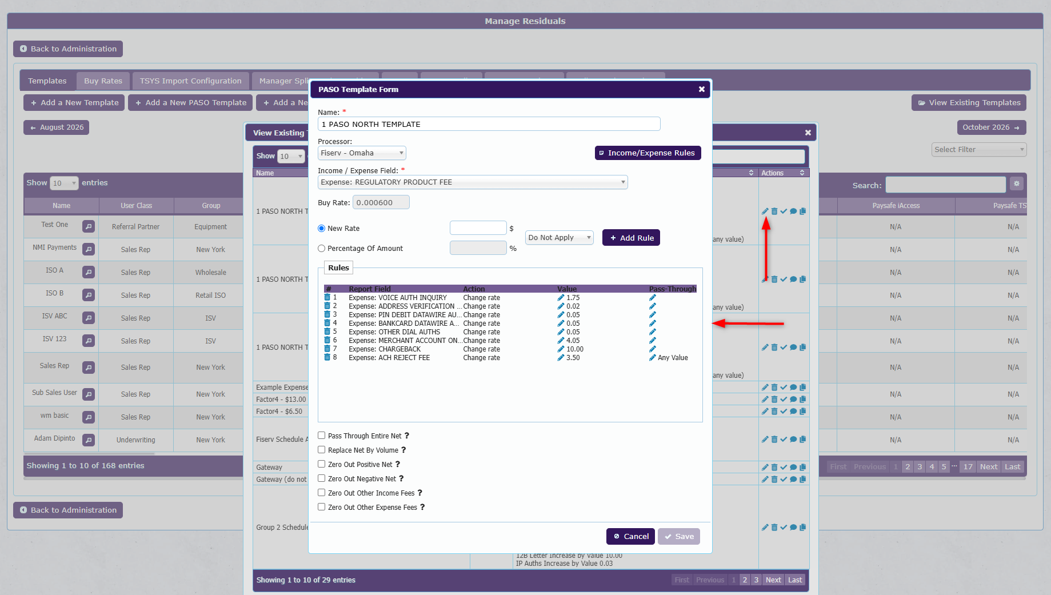The image size is (1051, 595).
Task: Delete rule 1 VOICE AUTH INQUIRY trash icon
Action: (327, 297)
